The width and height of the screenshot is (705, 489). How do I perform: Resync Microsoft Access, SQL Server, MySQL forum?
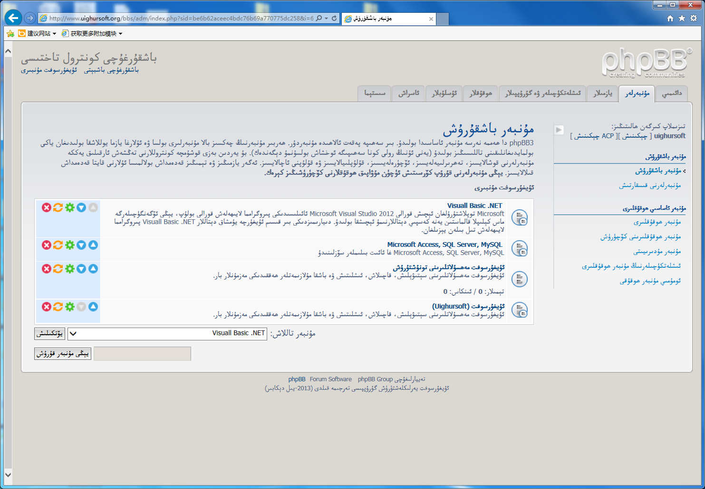pos(58,245)
